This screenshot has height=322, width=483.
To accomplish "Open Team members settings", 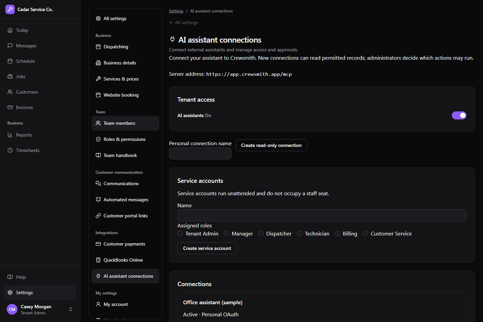I will coord(125,123).
